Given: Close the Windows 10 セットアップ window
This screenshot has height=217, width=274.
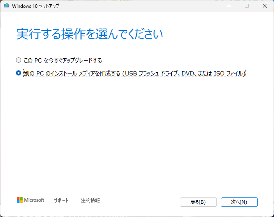Looking at the screenshot, I should (265, 6).
